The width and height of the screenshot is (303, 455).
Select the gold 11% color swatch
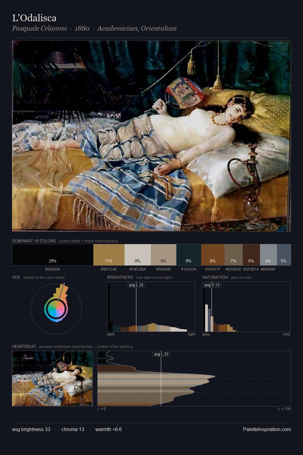[x=109, y=255]
